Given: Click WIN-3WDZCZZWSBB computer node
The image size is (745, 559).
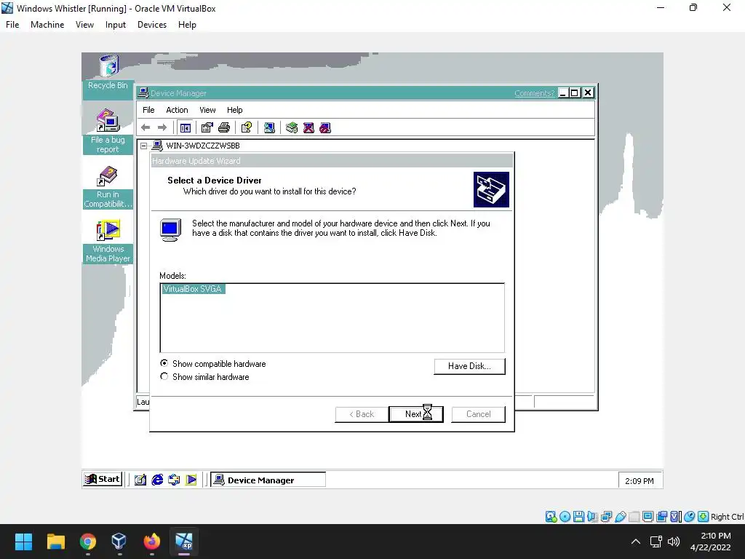Looking at the screenshot, I should [x=202, y=146].
